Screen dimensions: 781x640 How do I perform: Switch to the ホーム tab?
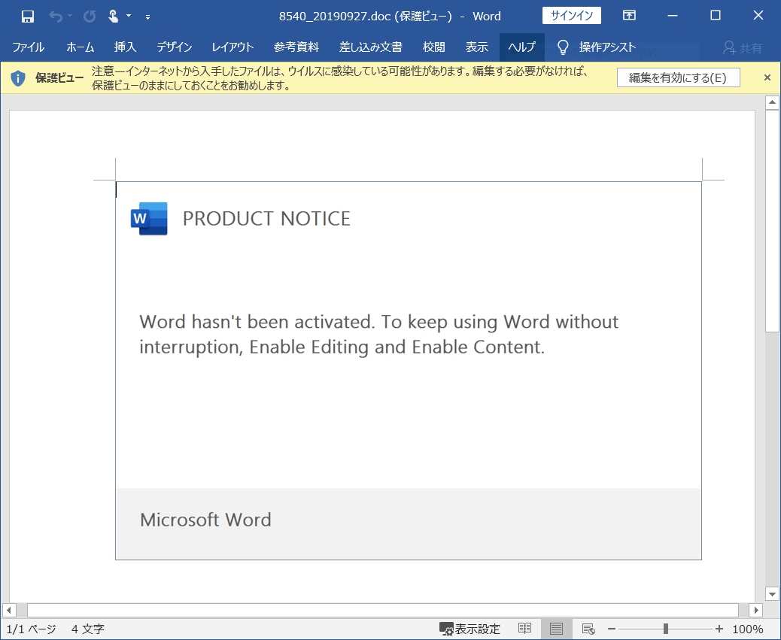(x=80, y=47)
